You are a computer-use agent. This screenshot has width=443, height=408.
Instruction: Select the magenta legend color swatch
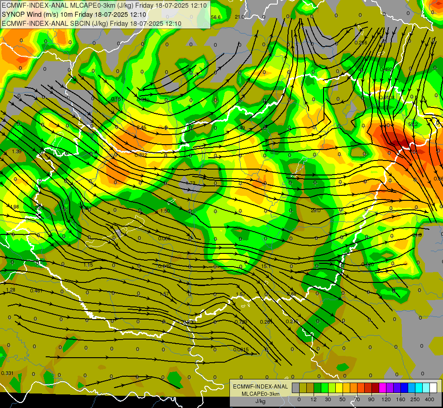pos(383,388)
